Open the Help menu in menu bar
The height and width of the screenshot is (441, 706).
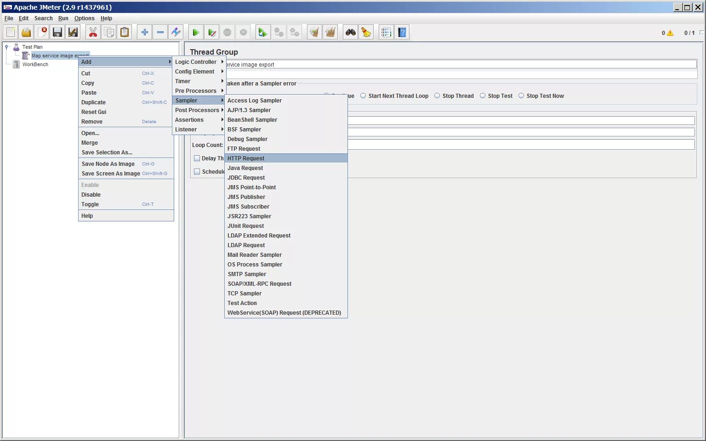[x=106, y=18]
